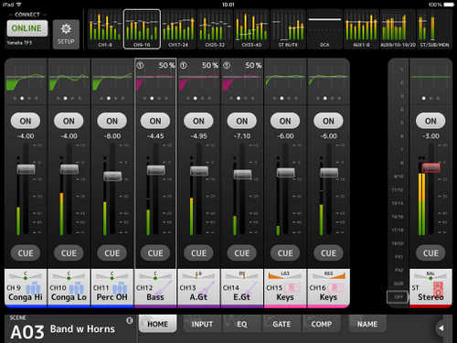Screen dimensions: 457x343
Task: Open the COMP tab
Action: 322,324
